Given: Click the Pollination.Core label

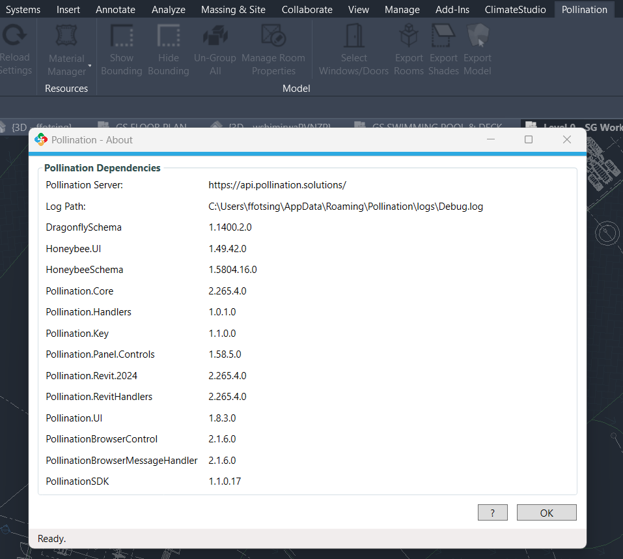Looking at the screenshot, I should [x=79, y=291].
